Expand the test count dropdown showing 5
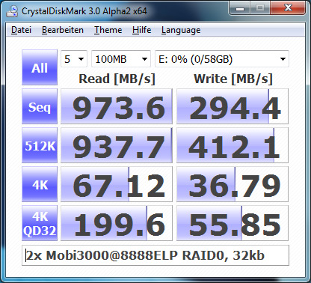 (74, 59)
